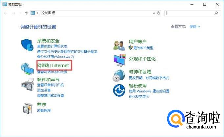Click the 更改帐户类型 link

pos(143,48)
